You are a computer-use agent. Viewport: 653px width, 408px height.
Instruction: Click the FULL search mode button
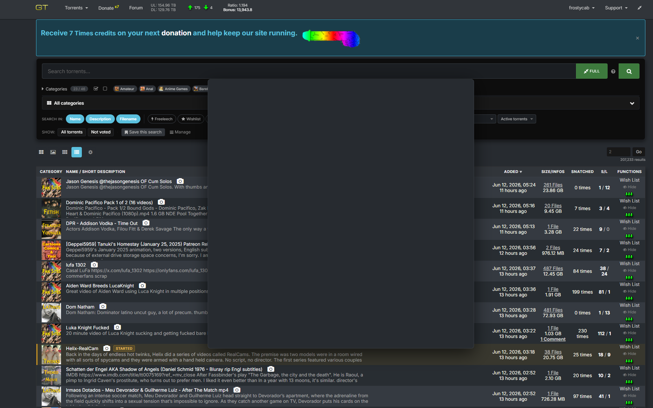(x=592, y=71)
